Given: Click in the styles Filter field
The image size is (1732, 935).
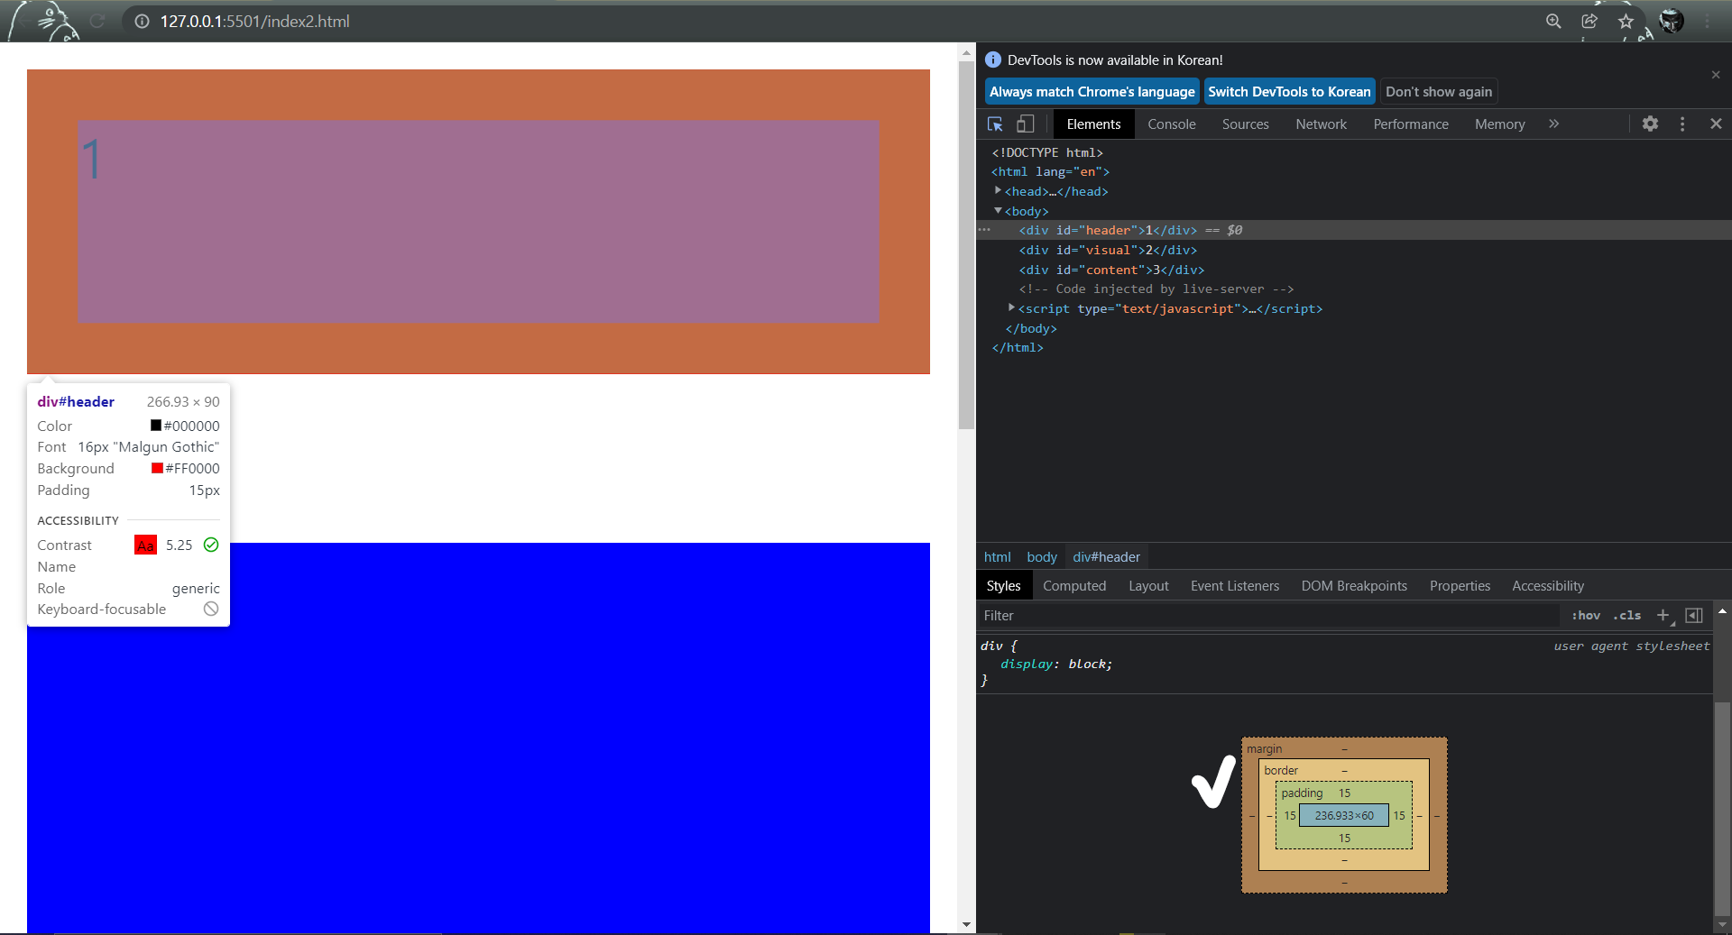Looking at the screenshot, I should 1270,616.
